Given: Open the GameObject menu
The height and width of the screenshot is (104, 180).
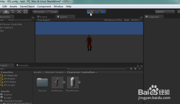Looking at the screenshot, I should click(x=27, y=6).
